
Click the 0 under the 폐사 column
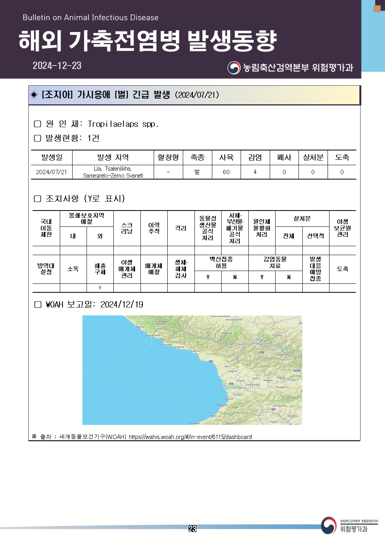coord(284,172)
